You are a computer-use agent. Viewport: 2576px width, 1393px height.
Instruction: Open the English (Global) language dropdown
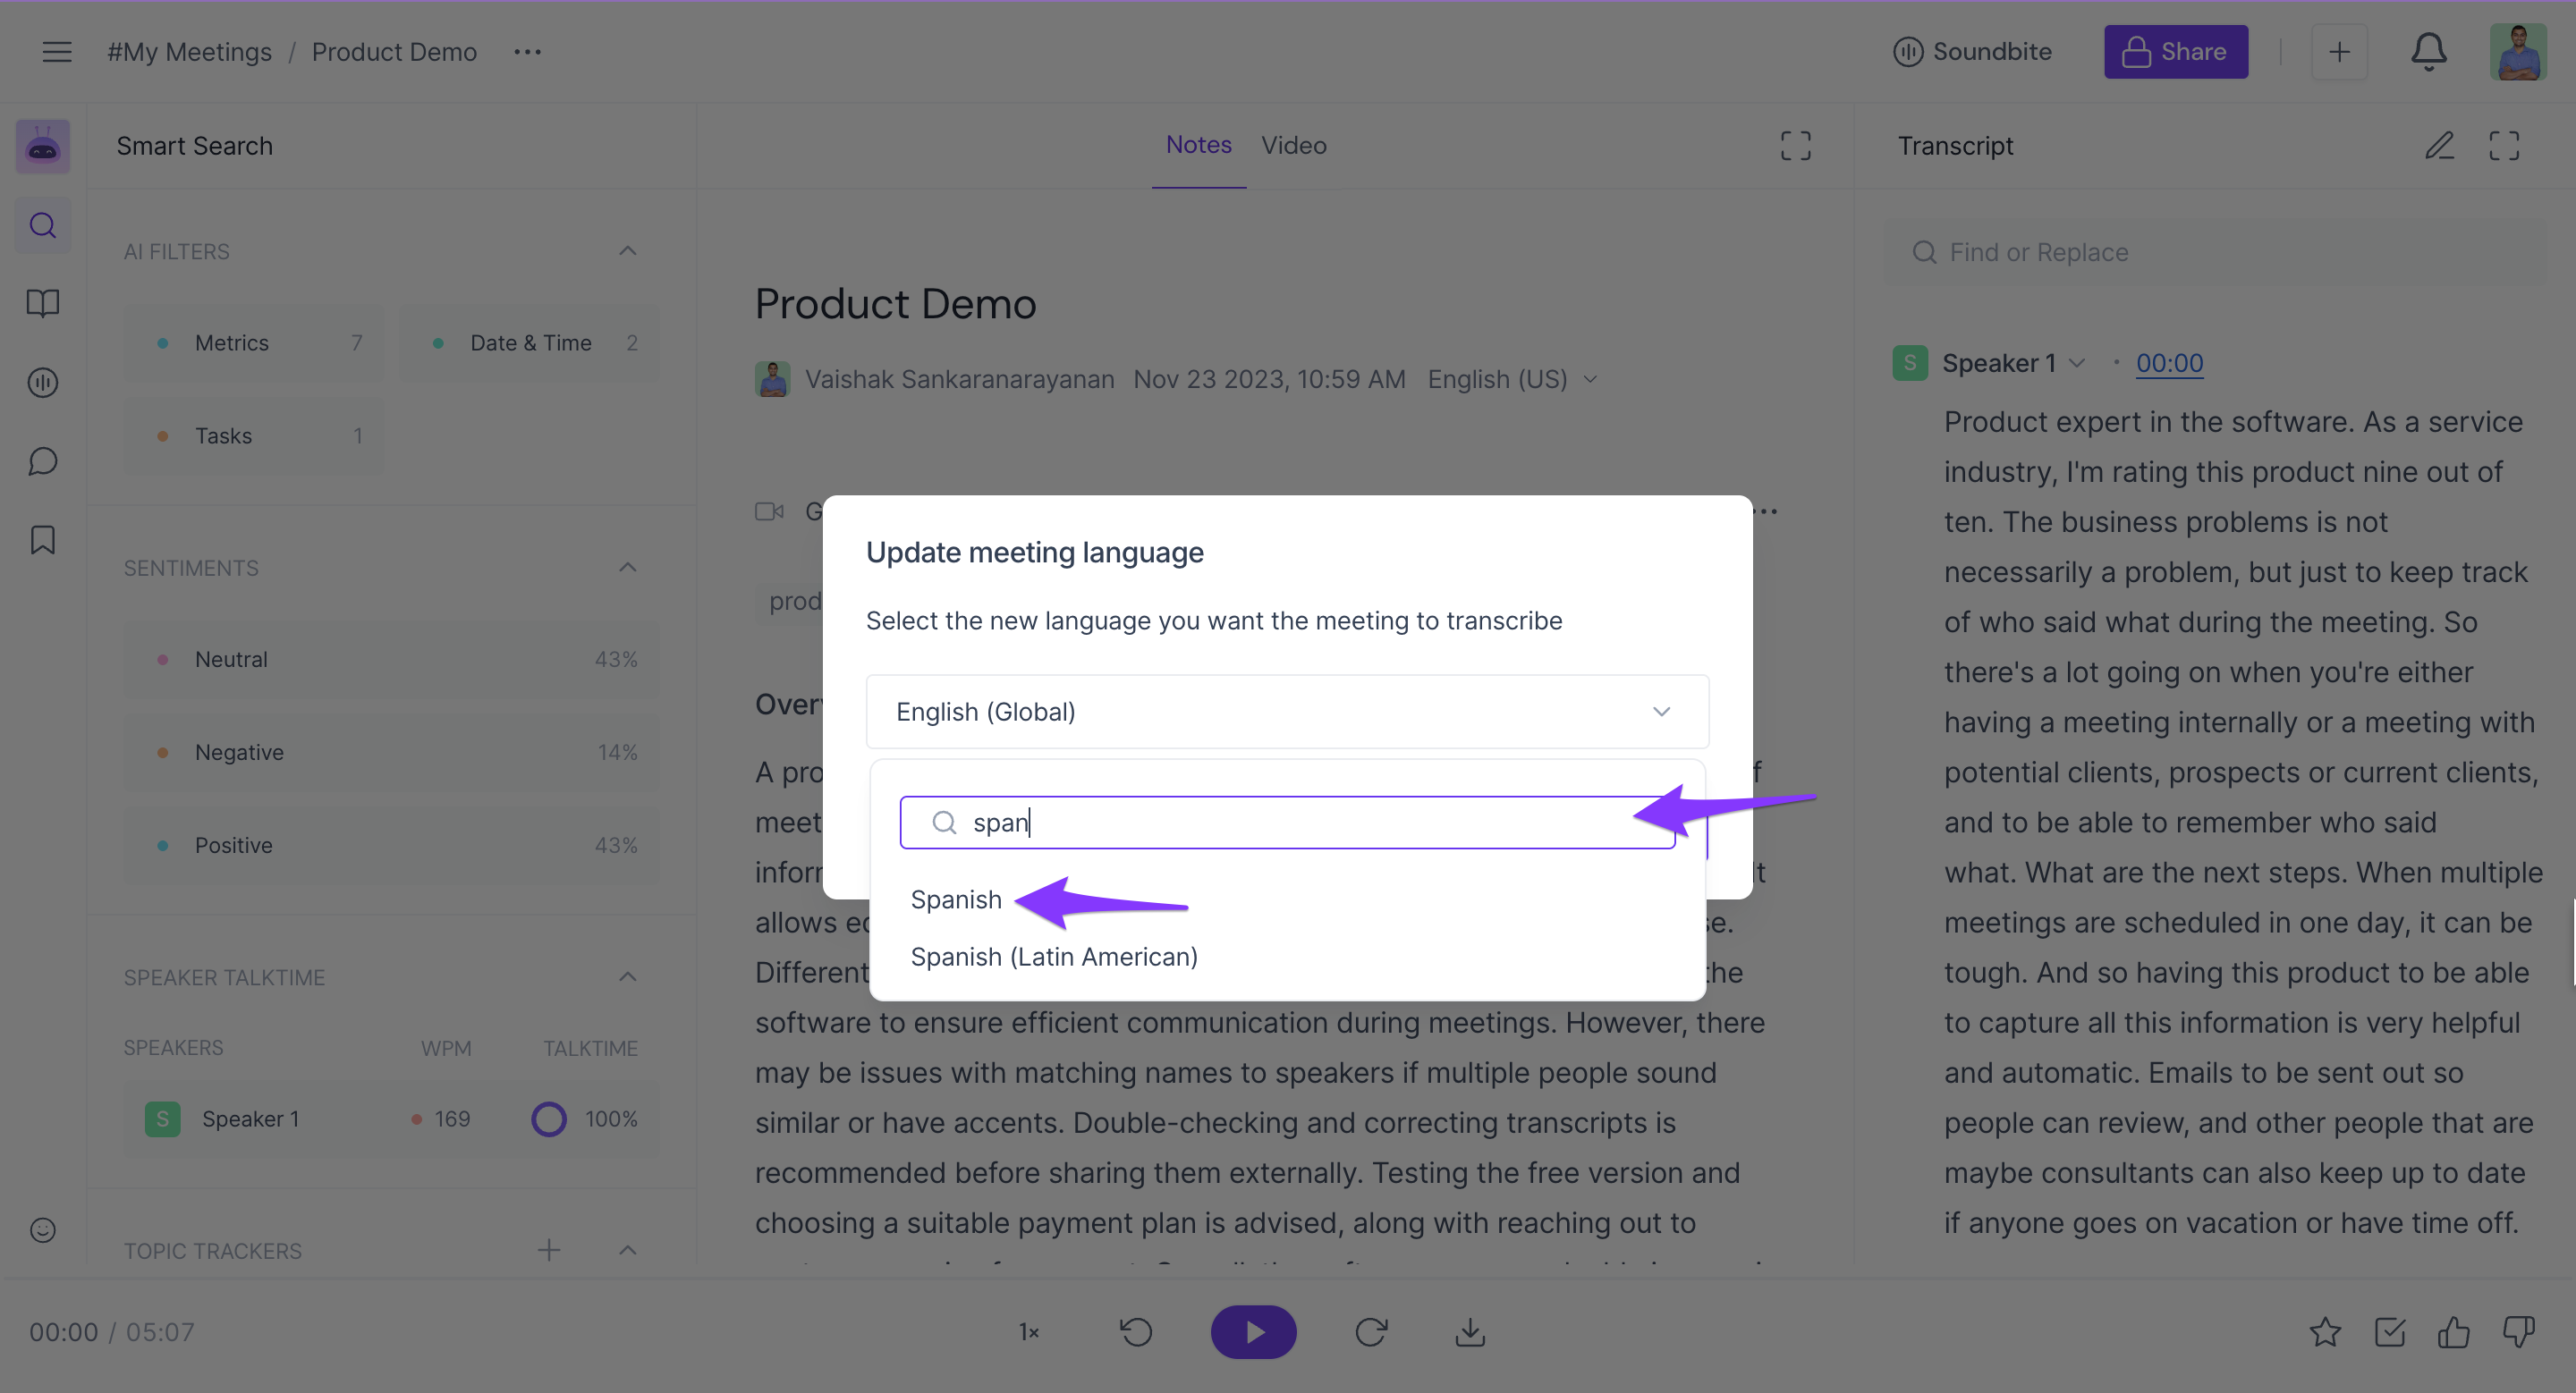1287,712
